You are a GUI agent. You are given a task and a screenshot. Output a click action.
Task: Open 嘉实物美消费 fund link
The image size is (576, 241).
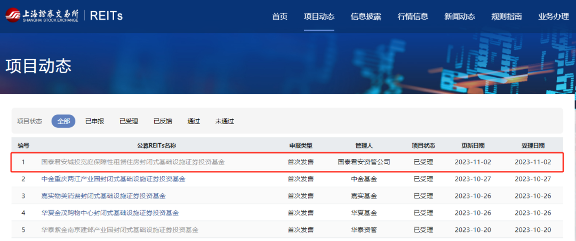(103, 196)
